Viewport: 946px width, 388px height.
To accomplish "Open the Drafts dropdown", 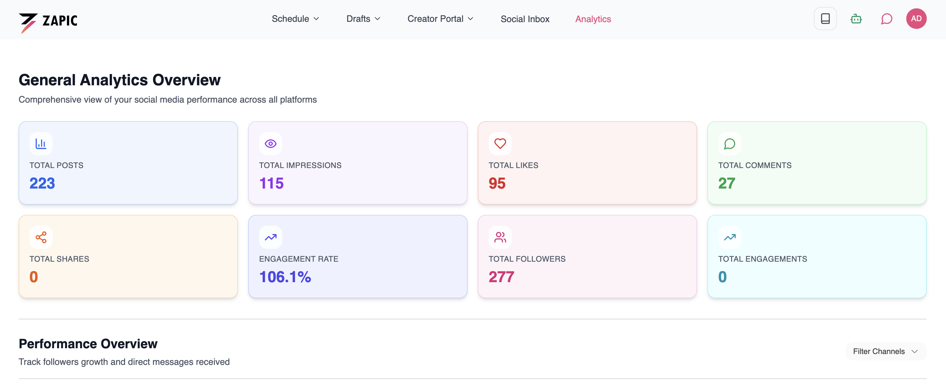I will (363, 19).
